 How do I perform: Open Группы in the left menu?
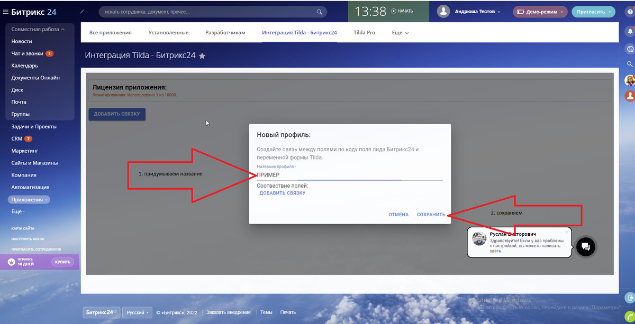[20, 114]
